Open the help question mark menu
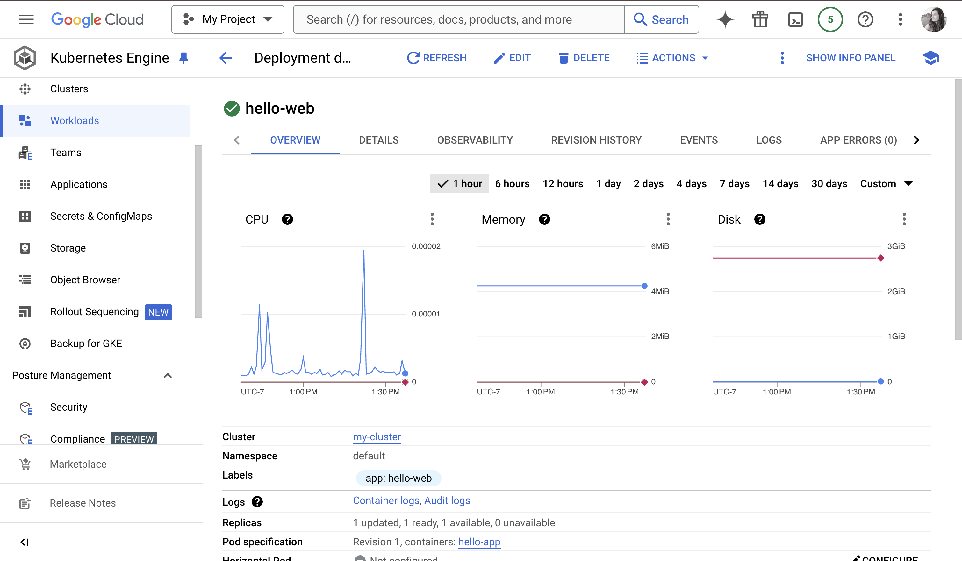 tap(865, 19)
